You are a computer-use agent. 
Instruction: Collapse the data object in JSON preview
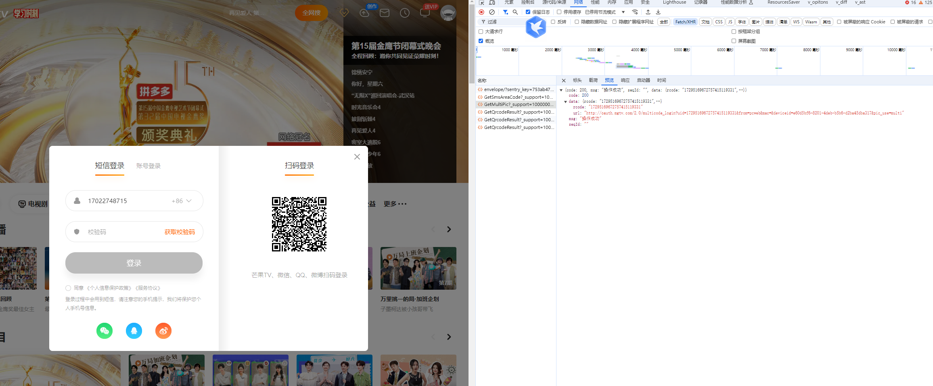(565, 102)
